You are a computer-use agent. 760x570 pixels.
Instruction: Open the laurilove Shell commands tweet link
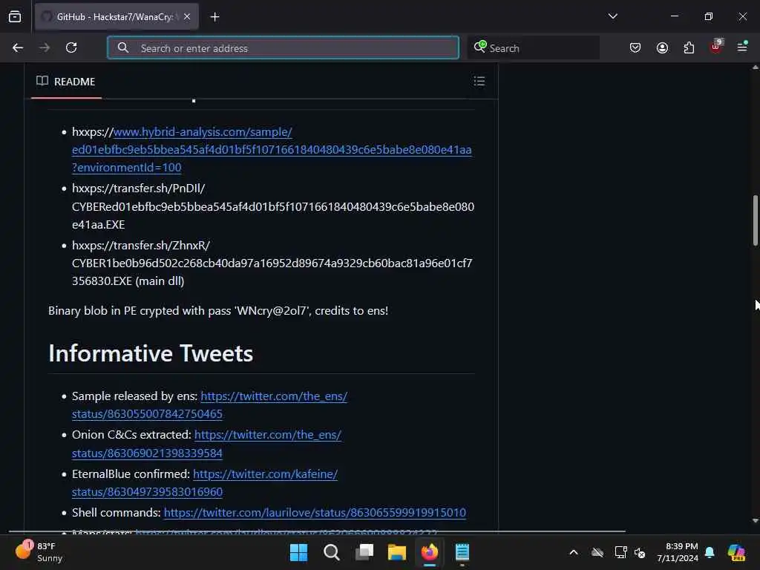[315, 512]
